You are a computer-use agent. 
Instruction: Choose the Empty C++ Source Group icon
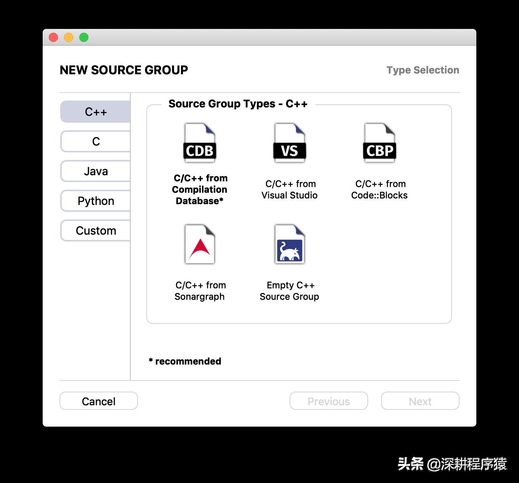click(290, 244)
